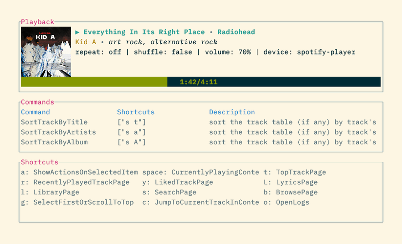Click the shuffle: false status
Screen dimensions: 402x244
point(163,52)
